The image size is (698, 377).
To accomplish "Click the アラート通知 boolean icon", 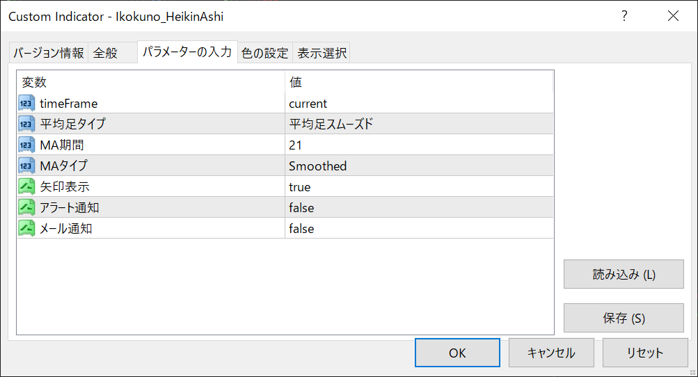I will (x=26, y=208).
